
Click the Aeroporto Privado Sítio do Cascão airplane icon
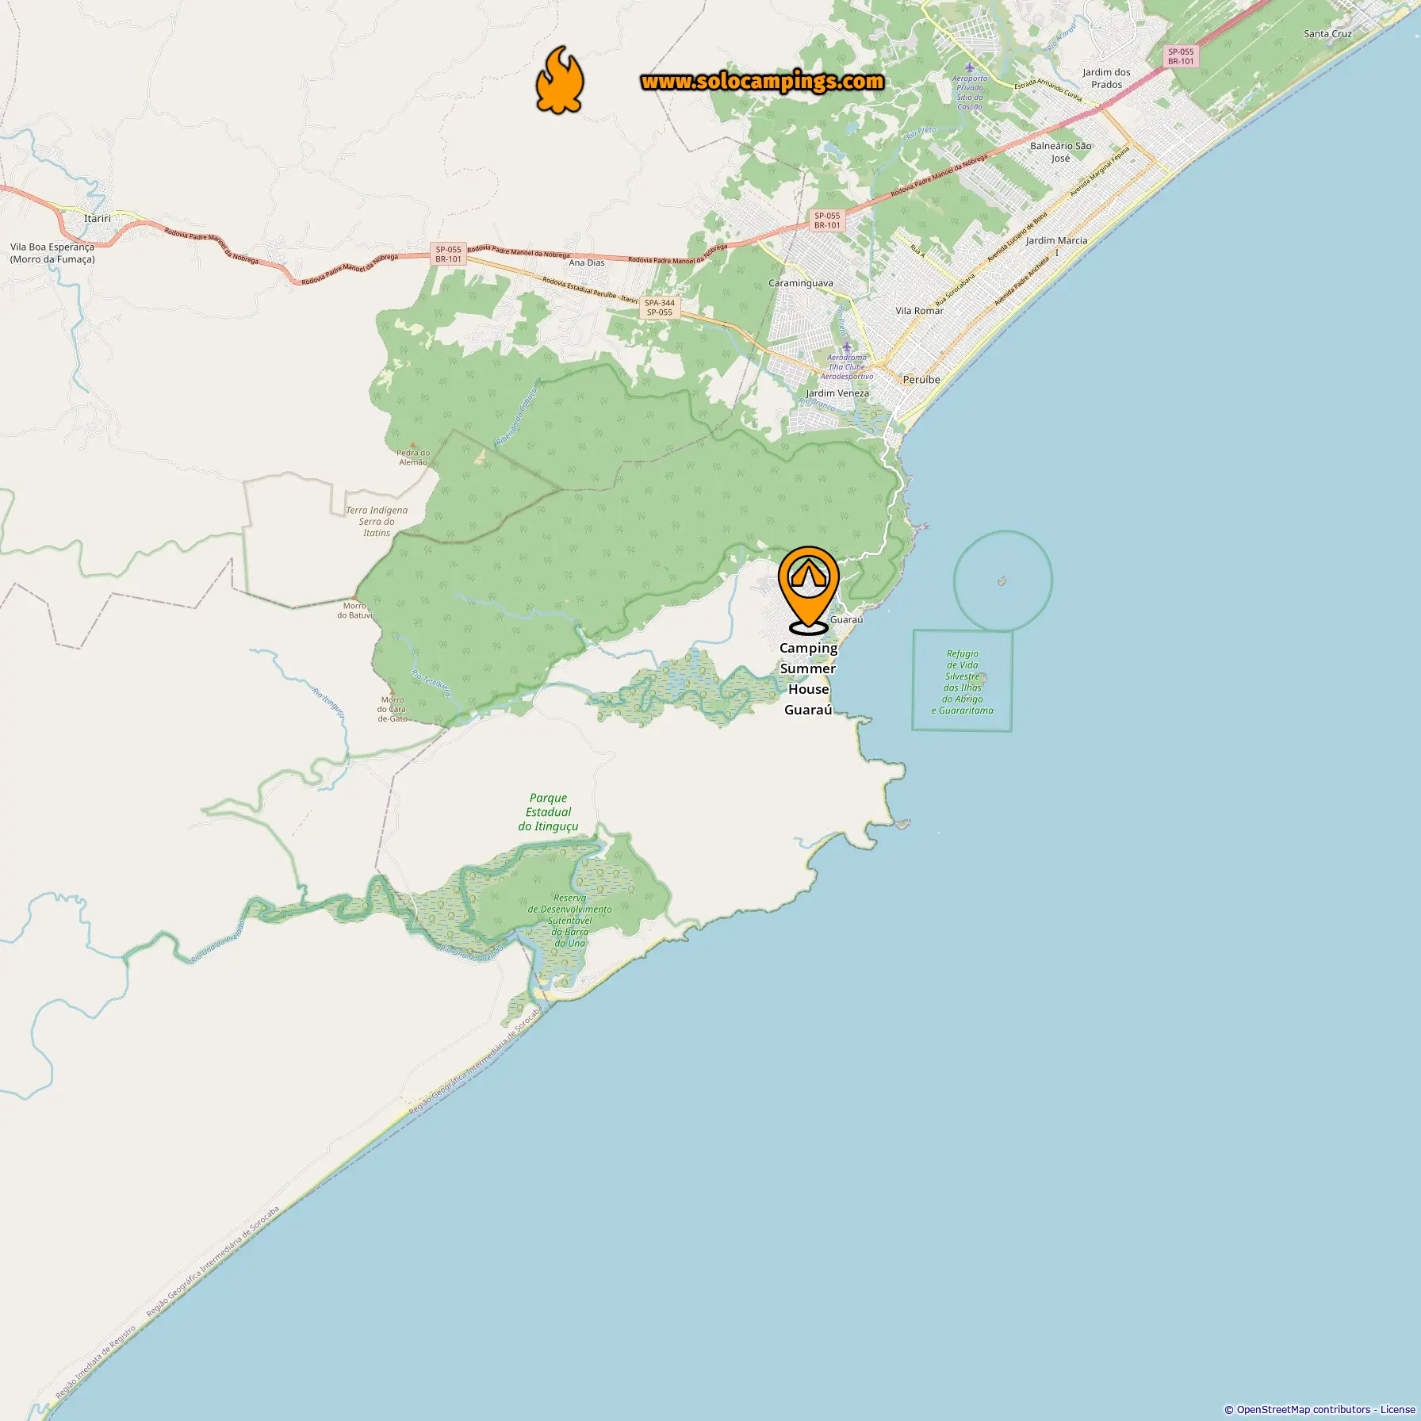(969, 67)
